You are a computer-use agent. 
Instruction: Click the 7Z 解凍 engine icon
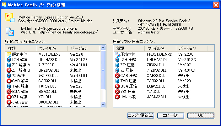tap(9, 76)
